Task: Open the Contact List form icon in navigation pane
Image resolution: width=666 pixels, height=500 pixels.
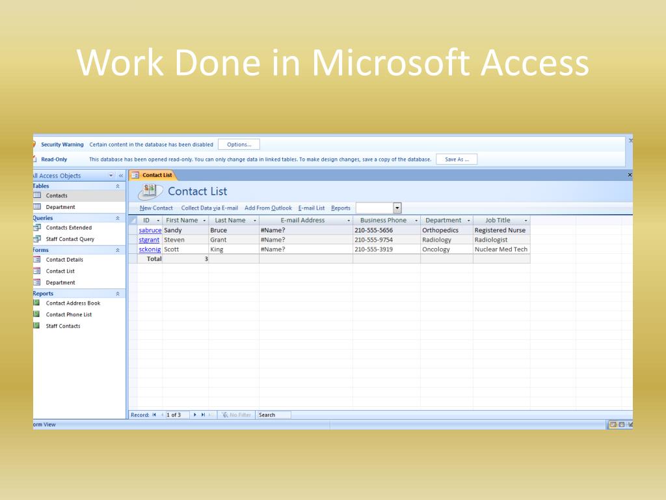Action: (x=37, y=271)
